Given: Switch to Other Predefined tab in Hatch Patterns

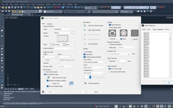Looking at the screenshot, I should (x=158, y=30).
